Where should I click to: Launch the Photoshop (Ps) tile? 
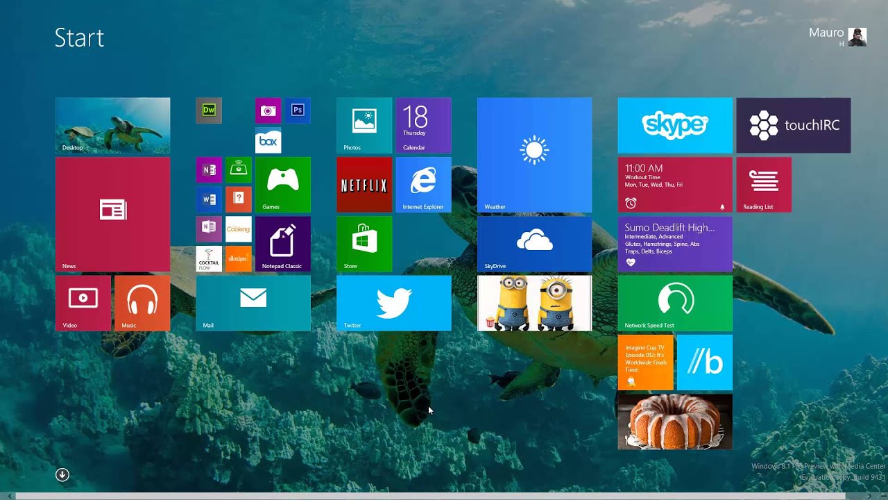click(298, 110)
